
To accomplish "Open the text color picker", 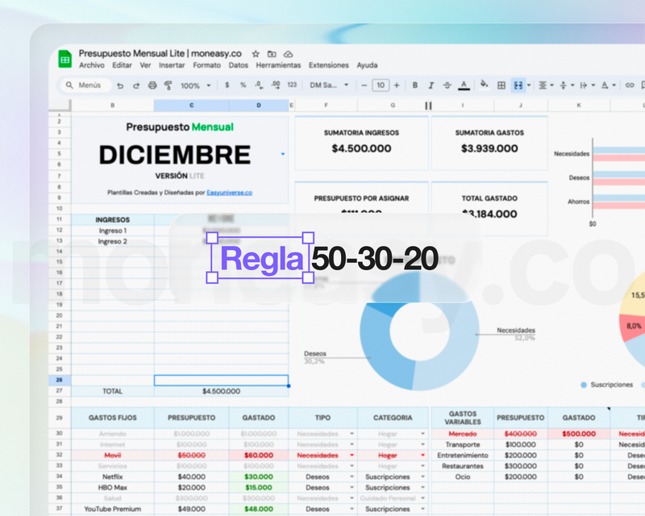I will tap(463, 85).
